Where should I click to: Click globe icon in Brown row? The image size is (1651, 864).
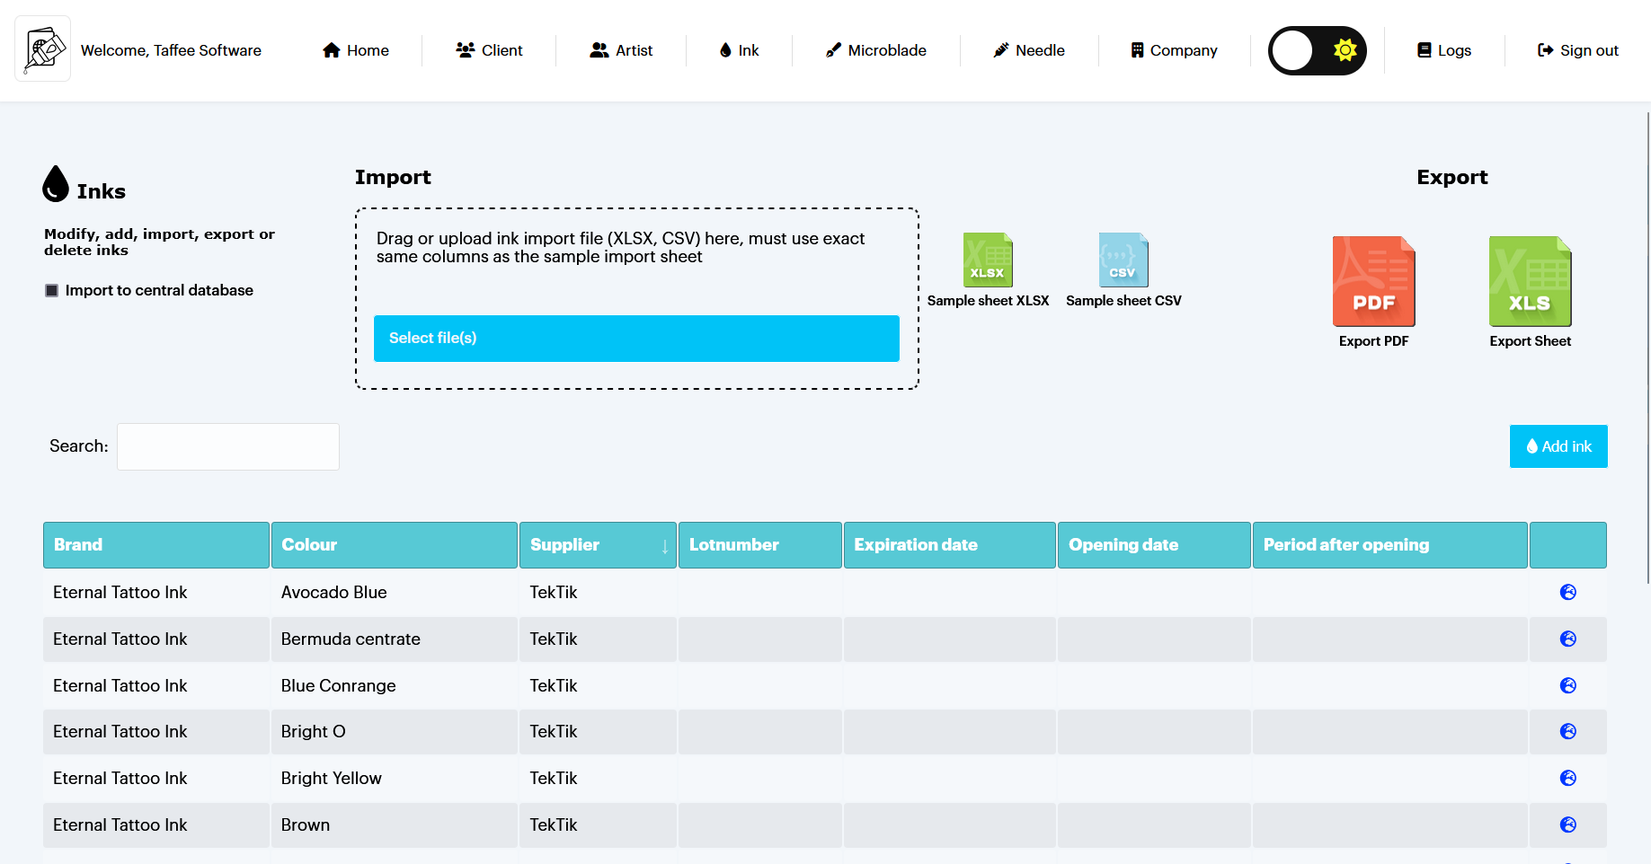[1567, 825]
